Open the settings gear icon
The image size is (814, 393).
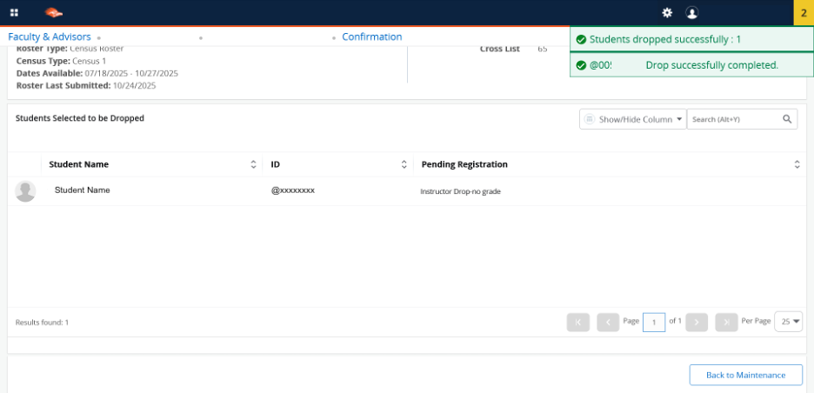coord(667,13)
